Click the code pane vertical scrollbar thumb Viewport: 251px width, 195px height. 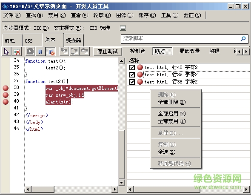pyautogui.click(x=122, y=155)
